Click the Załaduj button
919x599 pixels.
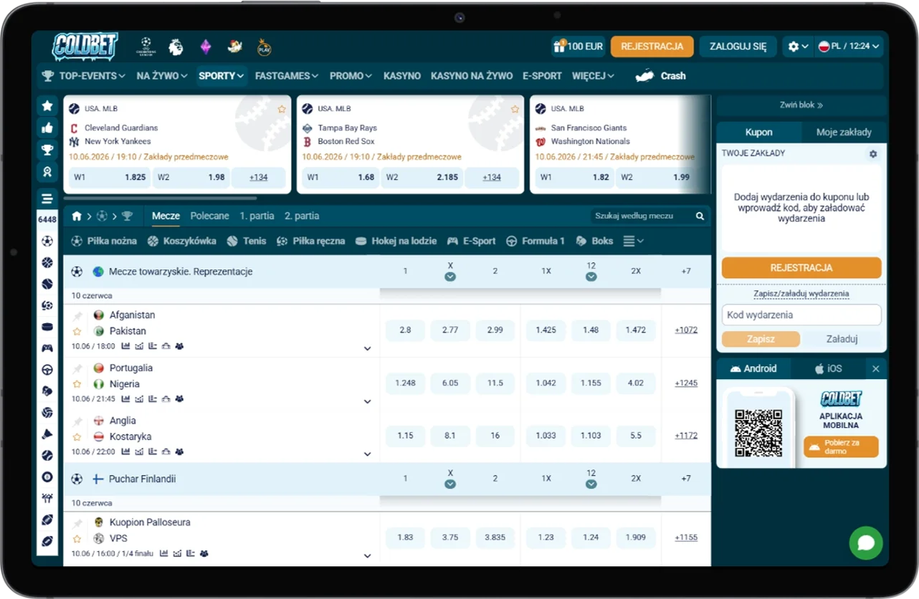click(x=842, y=339)
